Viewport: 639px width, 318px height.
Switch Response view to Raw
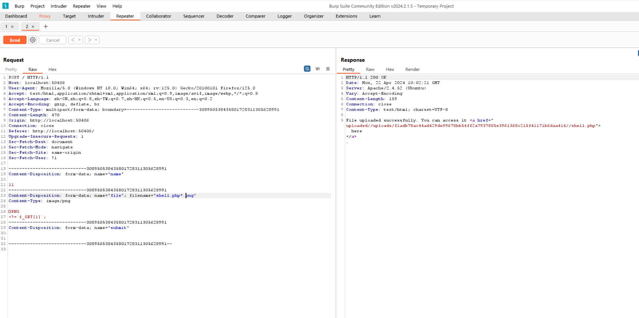370,70
